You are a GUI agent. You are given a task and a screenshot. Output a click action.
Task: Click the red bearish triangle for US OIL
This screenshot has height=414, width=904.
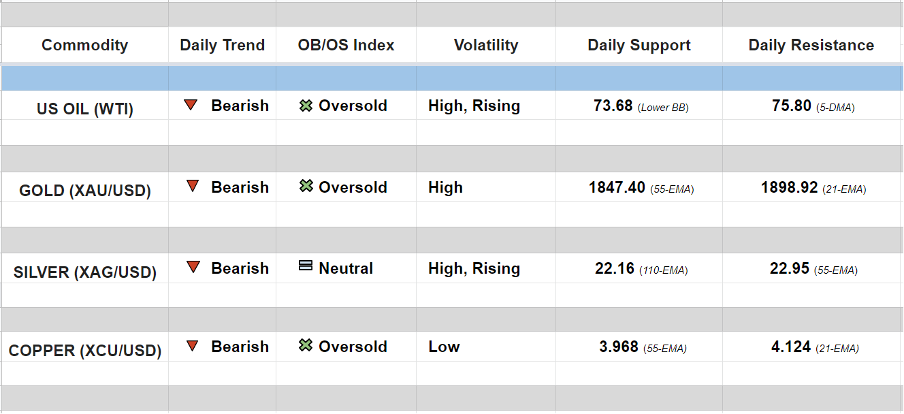[x=191, y=106]
